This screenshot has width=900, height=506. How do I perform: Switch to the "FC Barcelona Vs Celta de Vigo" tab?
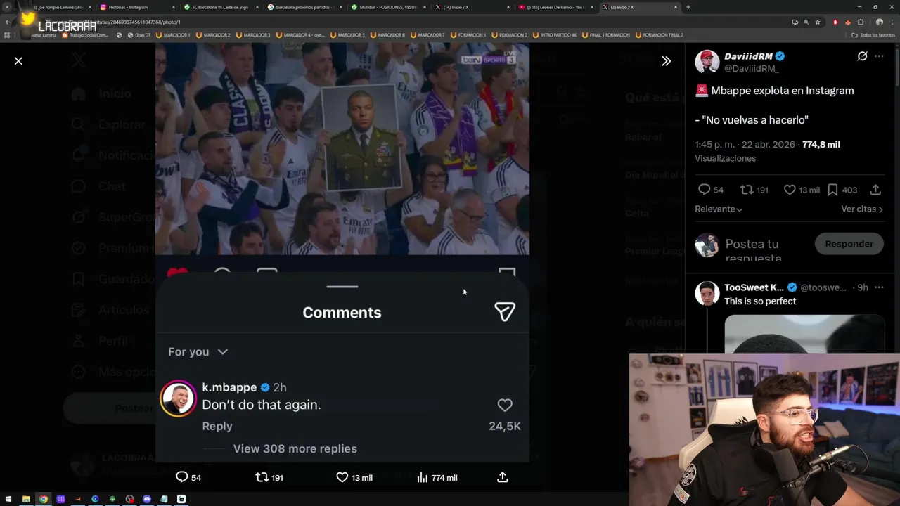[x=220, y=7]
